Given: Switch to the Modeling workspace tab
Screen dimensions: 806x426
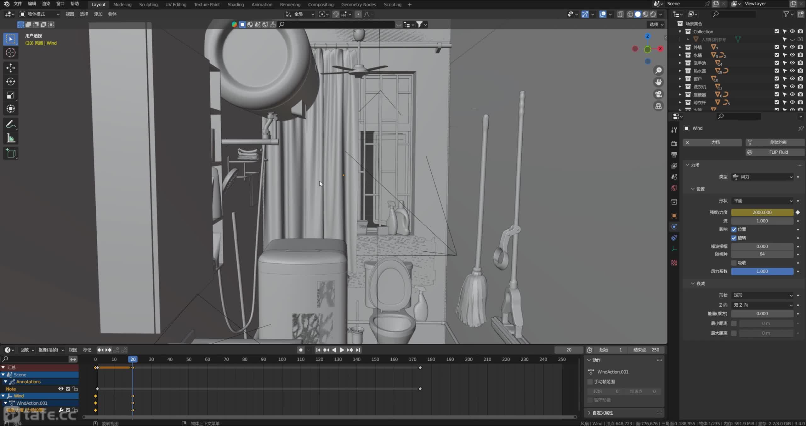Looking at the screenshot, I should pos(122,4).
